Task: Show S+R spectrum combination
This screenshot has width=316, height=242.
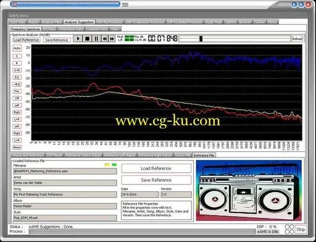Action: pyautogui.click(x=17, y=70)
